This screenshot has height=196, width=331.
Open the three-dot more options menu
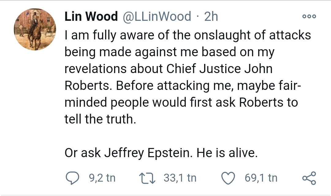tap(309, 17)
